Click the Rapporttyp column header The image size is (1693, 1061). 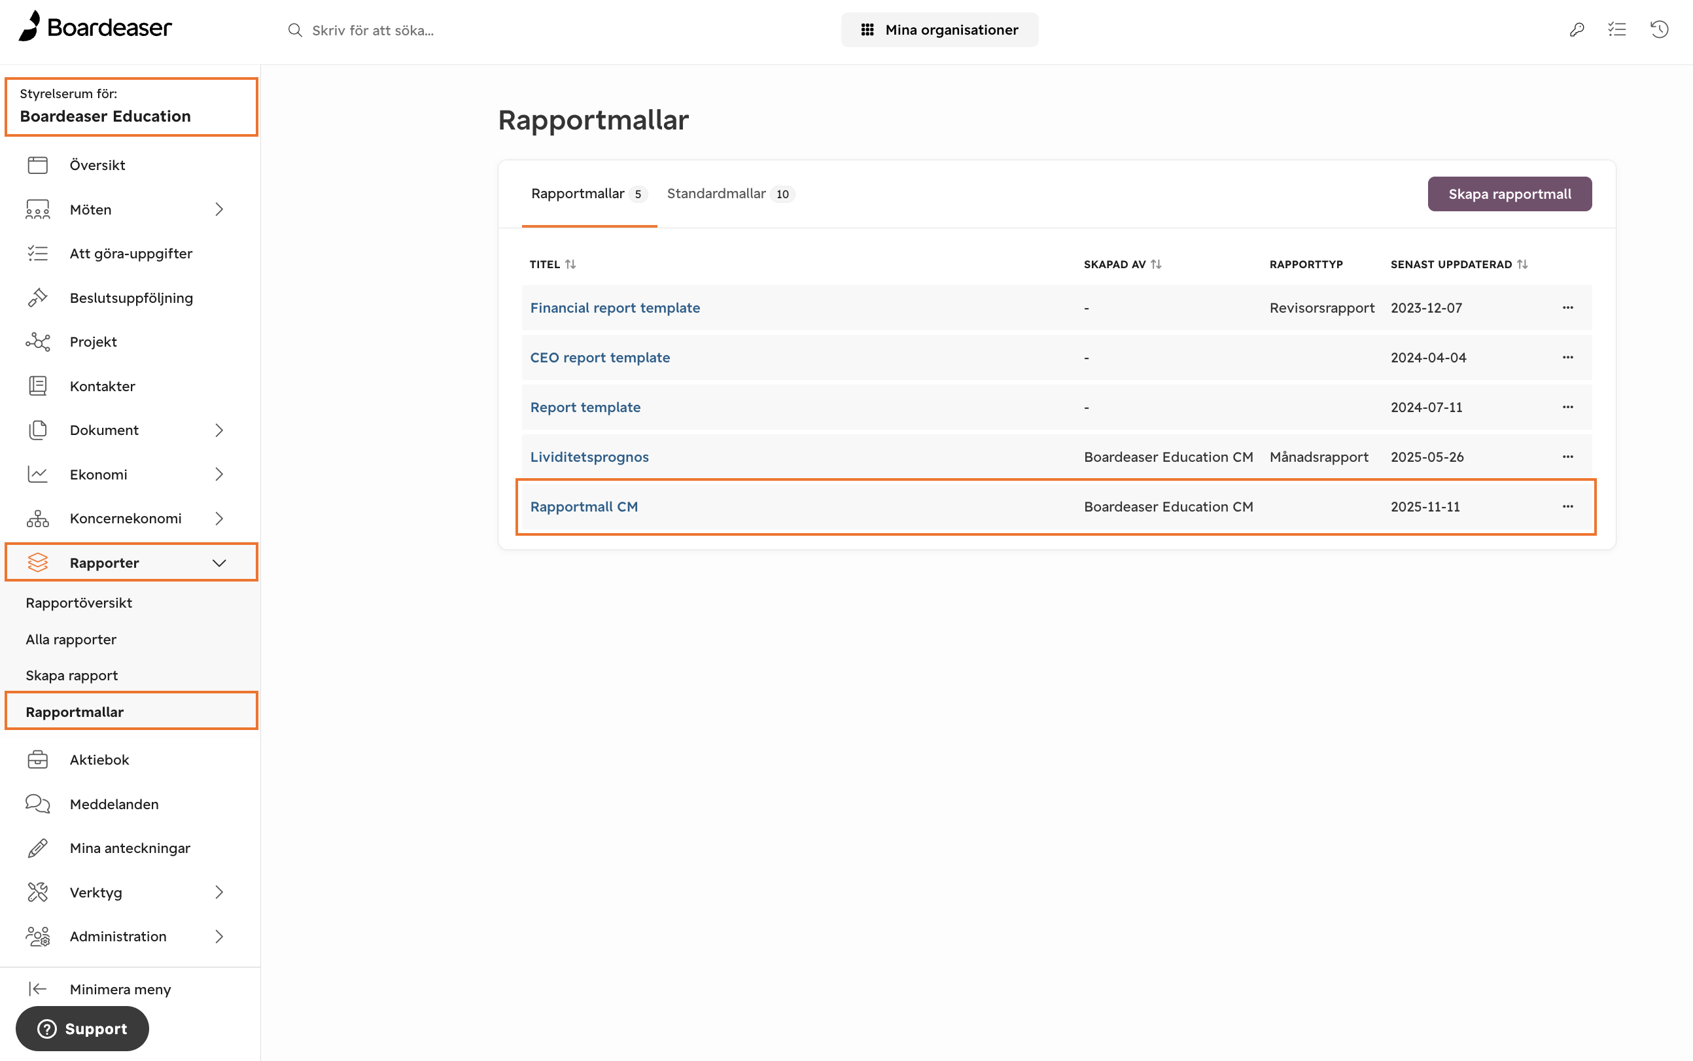pos(1306,264)
